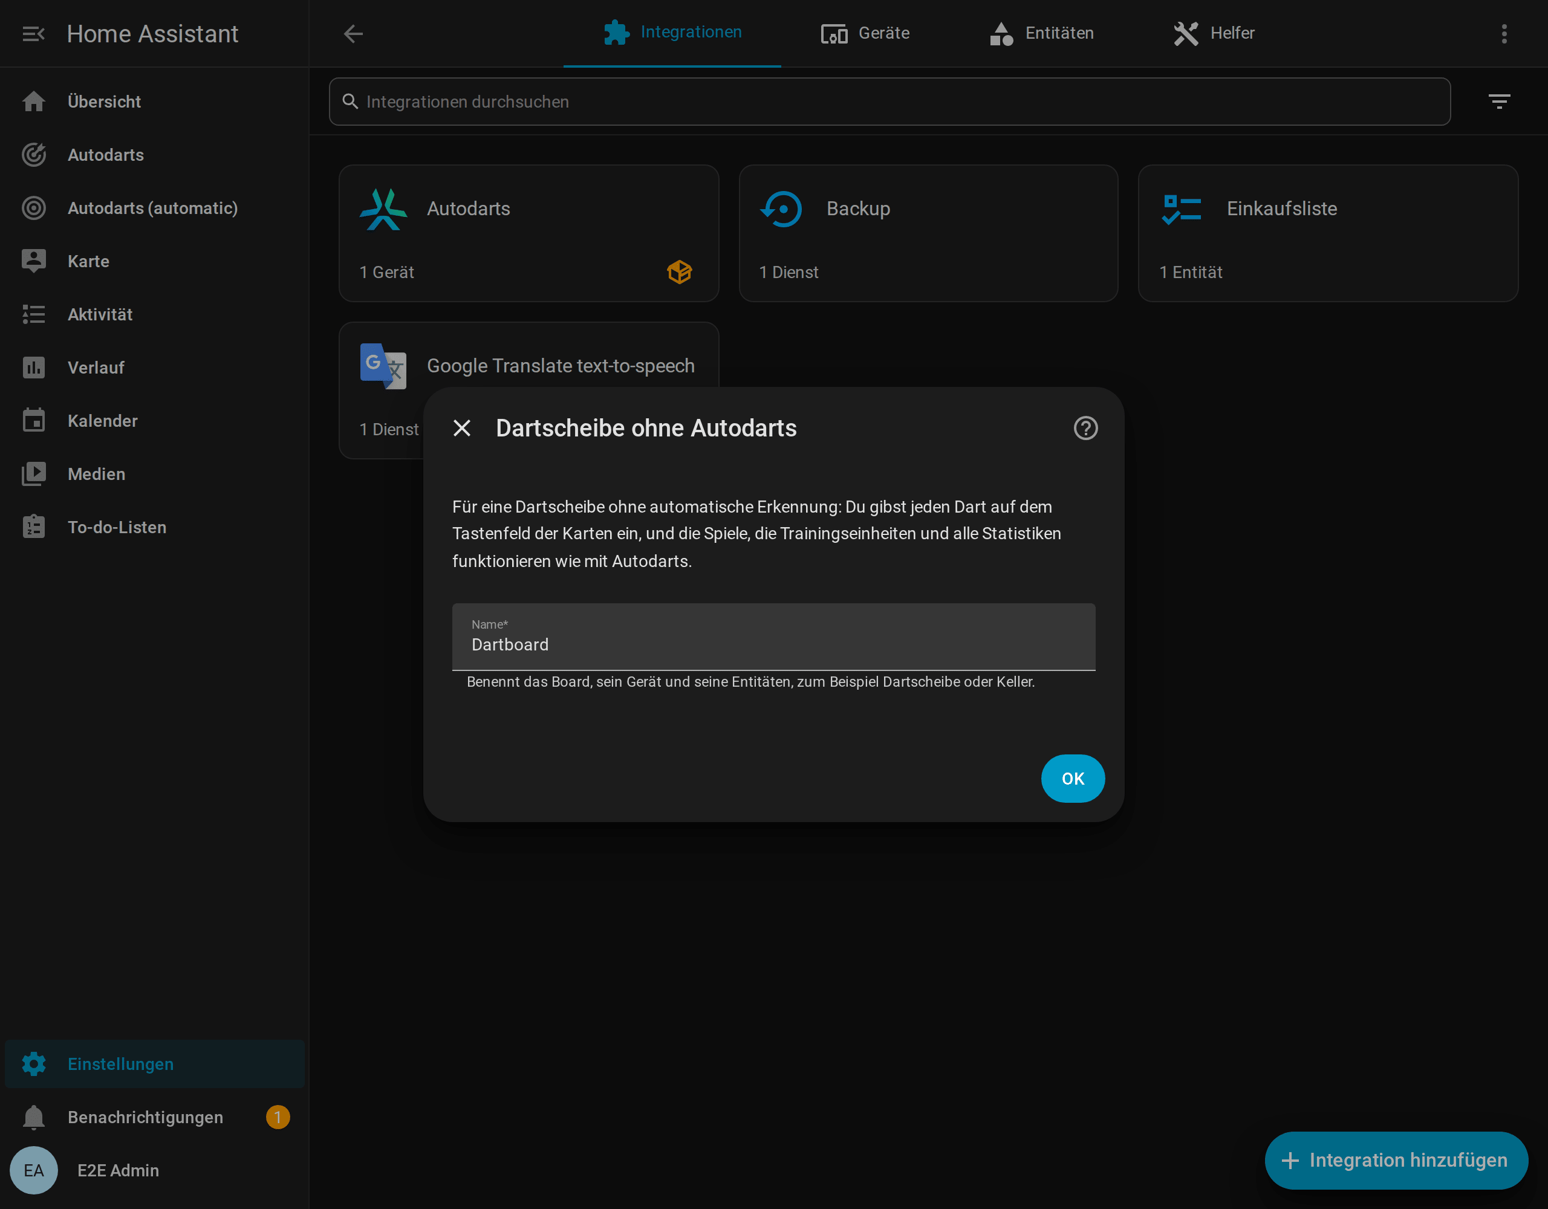The height and width of the screenshot is (1209, 1548).
Task: Click the Home Assistant title
Action: (152, 33)
